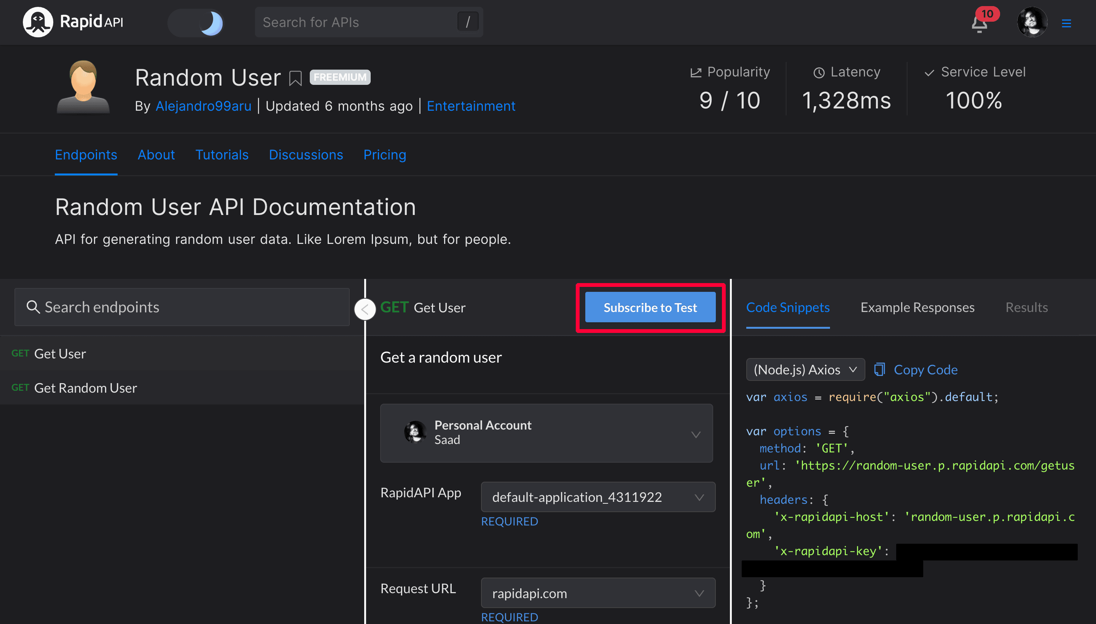Switch to the About tab
The width and height of the screenshot is (1096, 624).
(x=156, y=155)
